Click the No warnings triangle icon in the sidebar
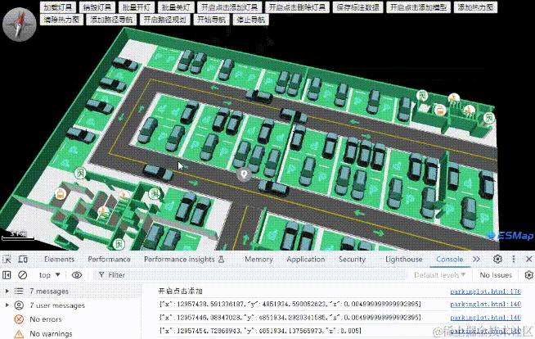The height and width of the screenshot is (339, 535). coord(19,333)
